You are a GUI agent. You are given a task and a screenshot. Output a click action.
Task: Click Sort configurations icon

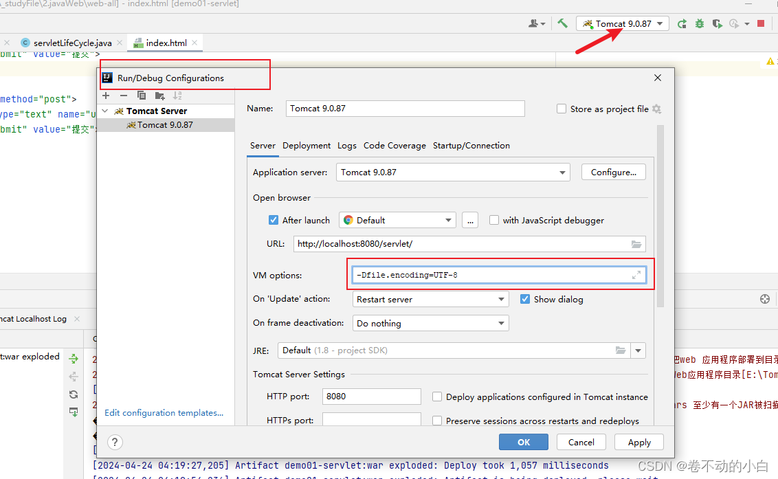(177, 96)
